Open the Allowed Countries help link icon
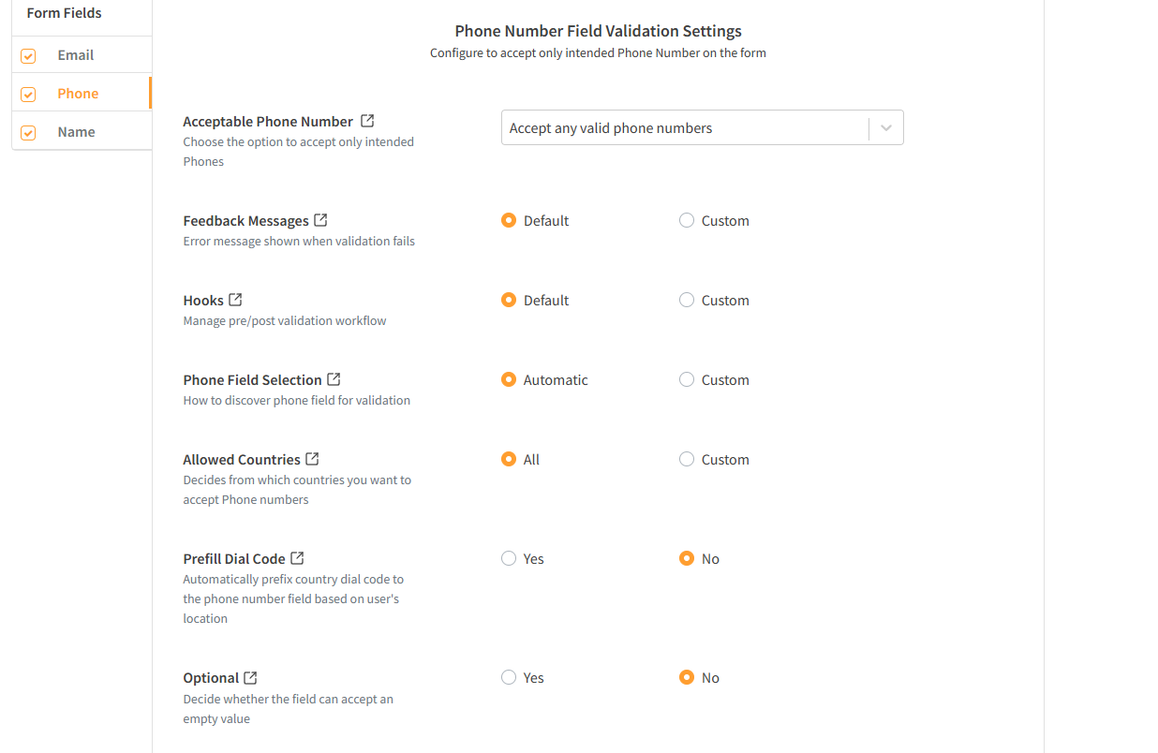Screen dimensions: 1158x753 pos(313,458)
